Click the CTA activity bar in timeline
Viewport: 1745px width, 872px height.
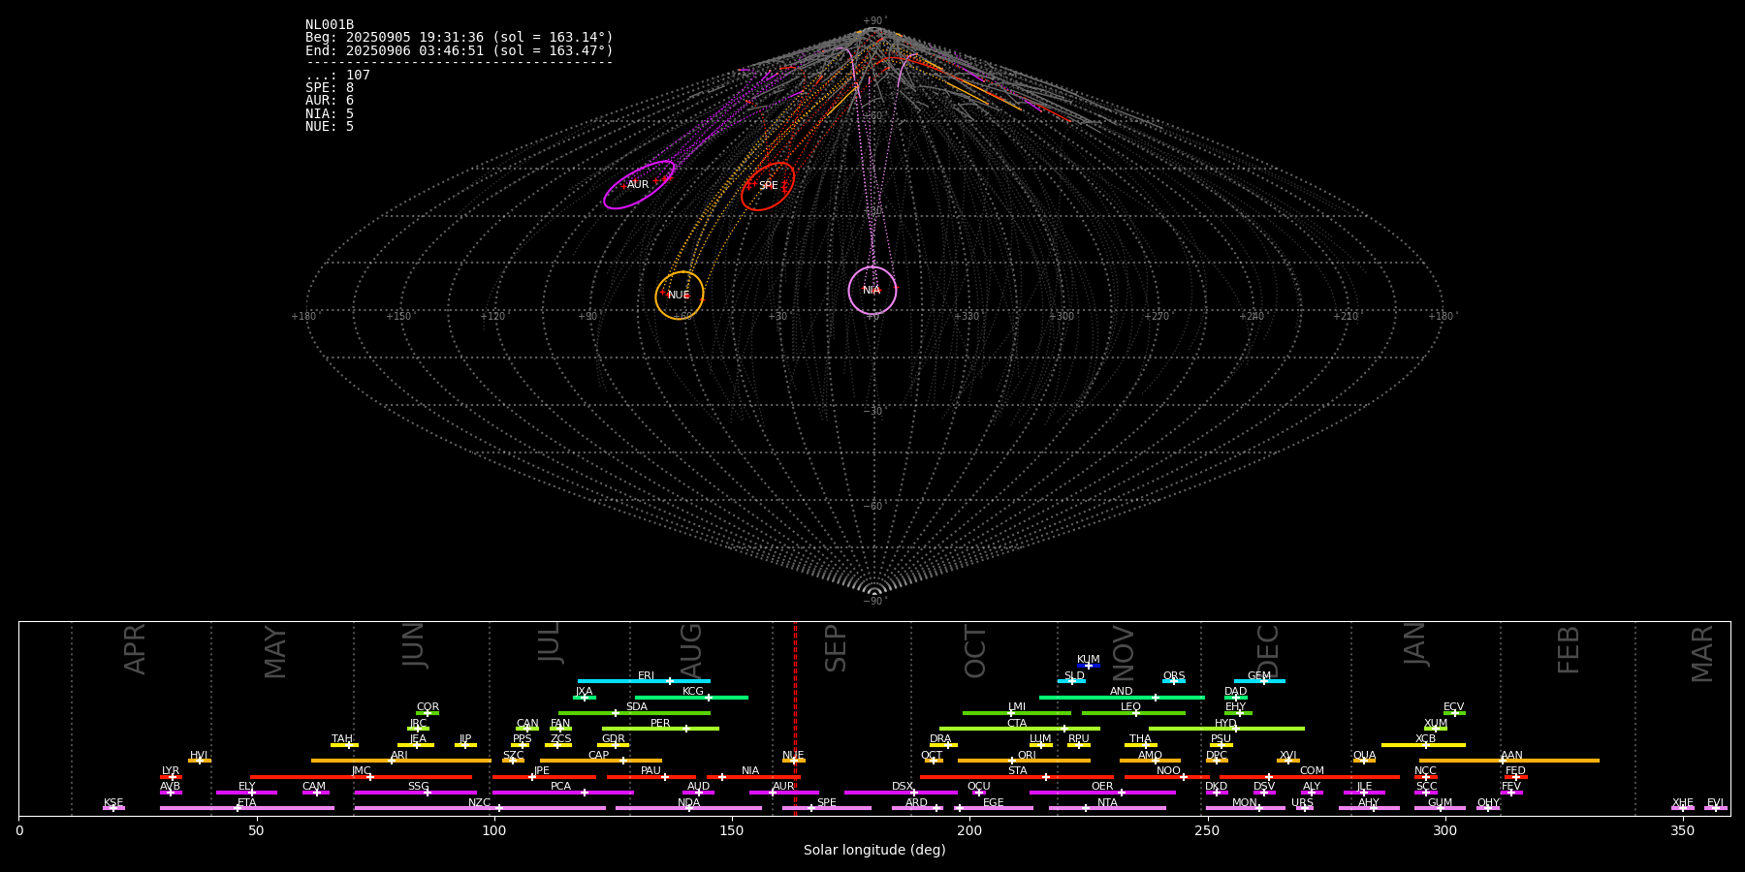(1020, 729)
